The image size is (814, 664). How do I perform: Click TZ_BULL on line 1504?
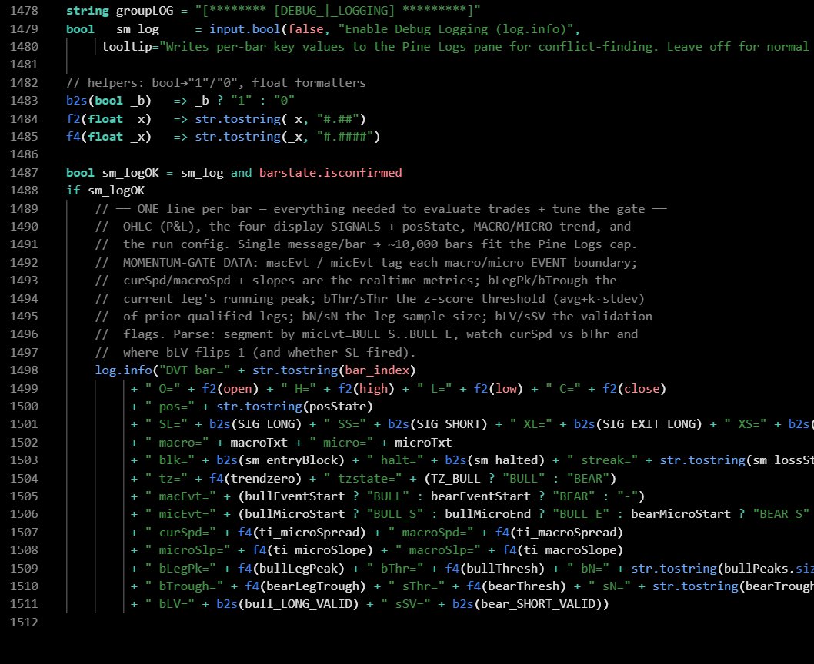(455, 478)
